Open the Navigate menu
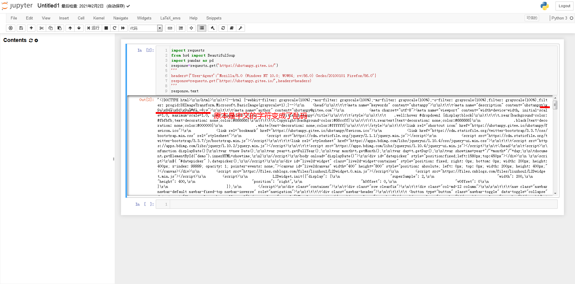Screen dimensions: 575x284 coord(121,18)
